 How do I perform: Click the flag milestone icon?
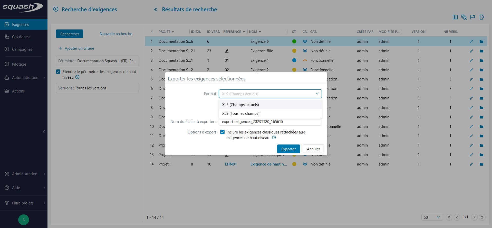click(x=472, y=17)
